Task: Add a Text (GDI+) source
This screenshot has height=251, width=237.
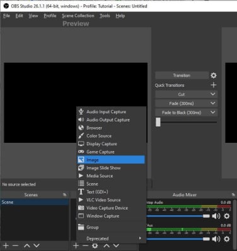Action: [x=111, y=192]
